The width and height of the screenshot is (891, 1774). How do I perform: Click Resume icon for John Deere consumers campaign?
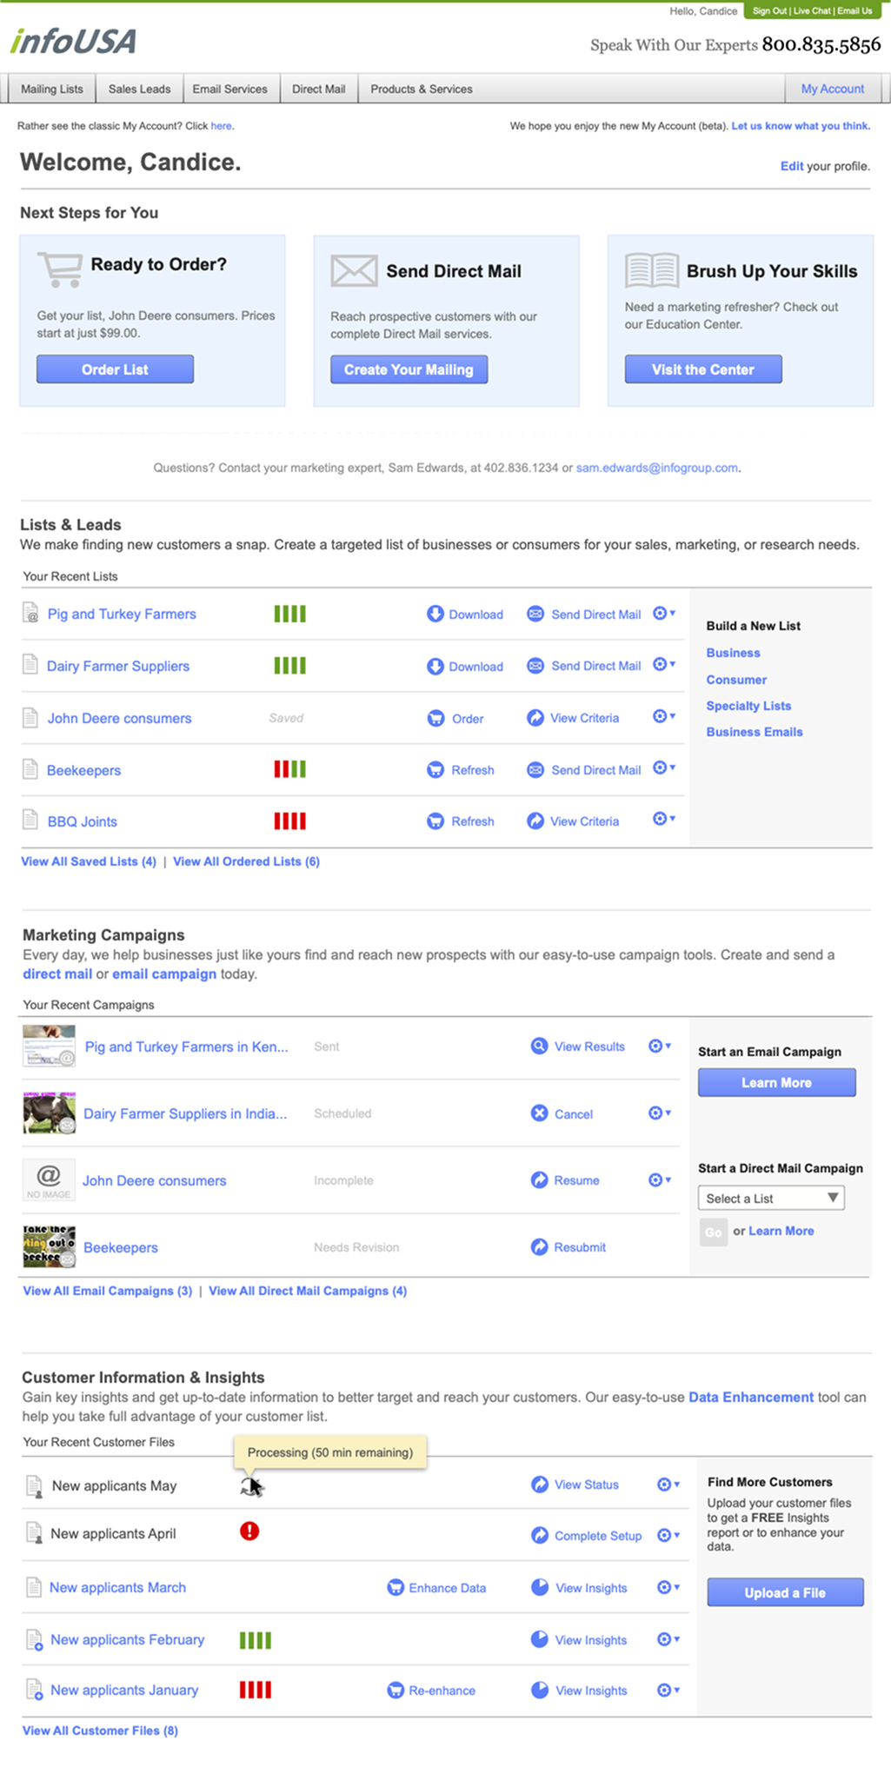(539, 1179)
